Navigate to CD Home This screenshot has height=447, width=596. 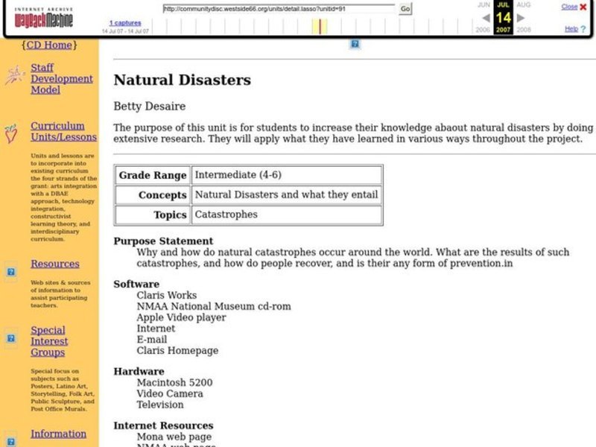click(x=48, y=45)
